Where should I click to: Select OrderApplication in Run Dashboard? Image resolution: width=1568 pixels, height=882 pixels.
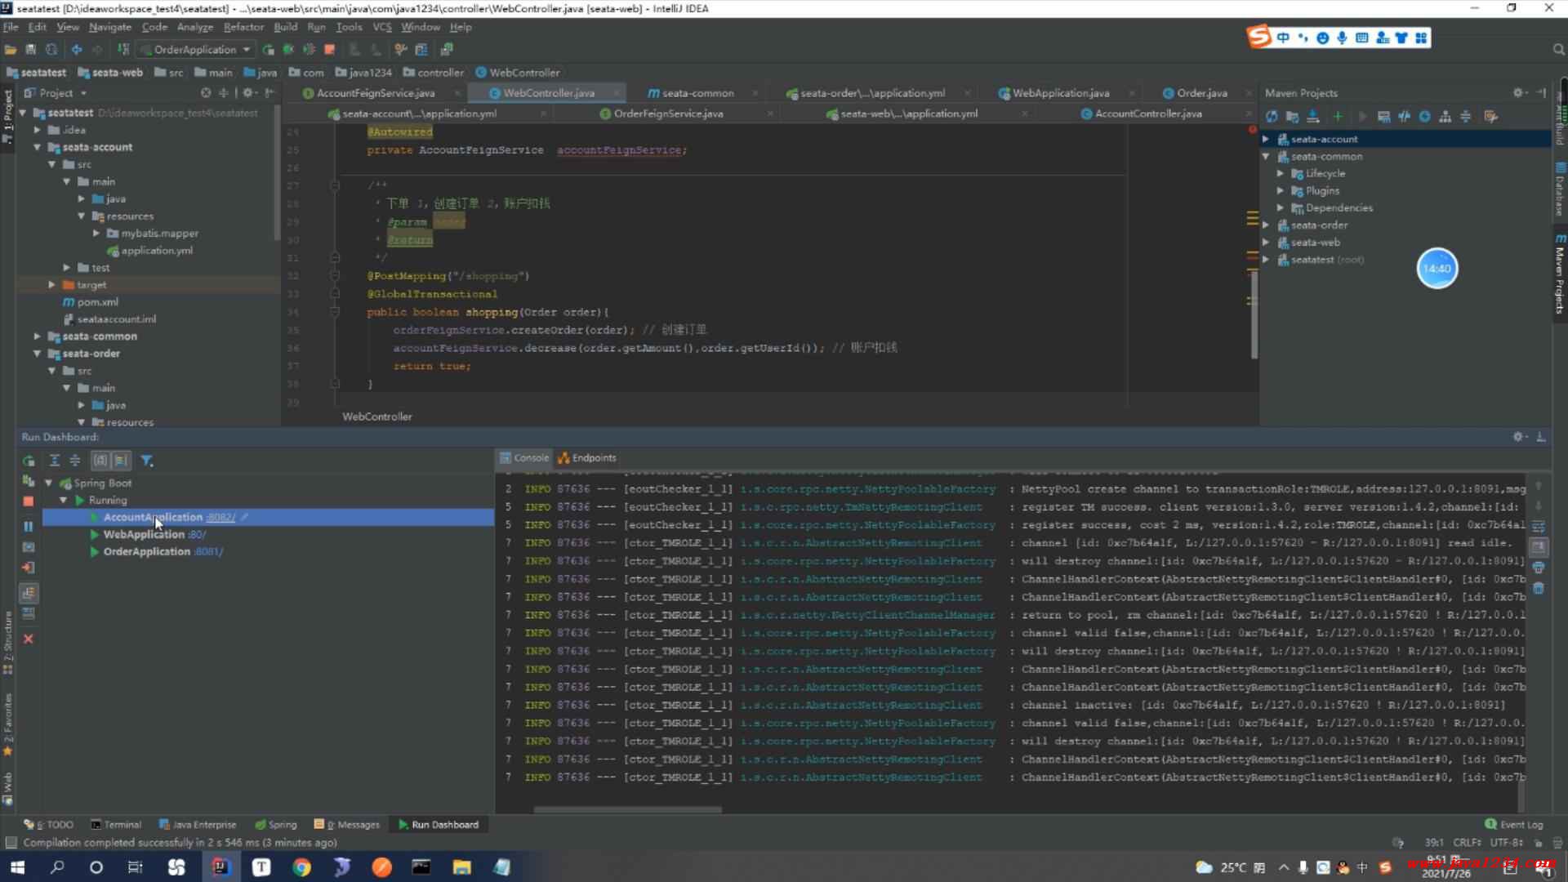click(146, 551)
